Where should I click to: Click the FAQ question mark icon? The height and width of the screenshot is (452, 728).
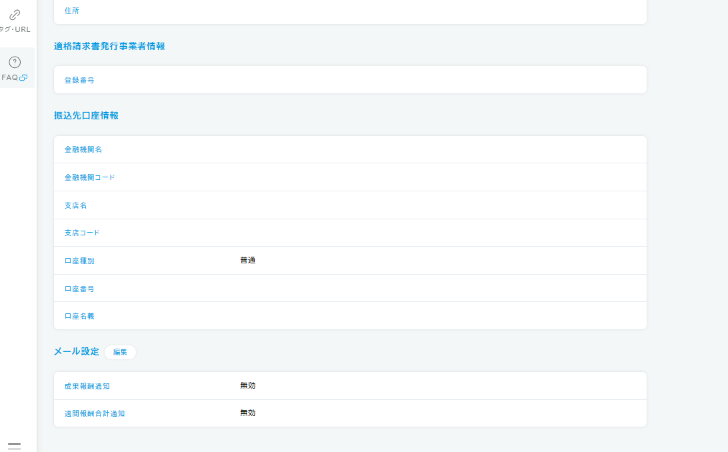pyautogui.click(x=15, y=62)
